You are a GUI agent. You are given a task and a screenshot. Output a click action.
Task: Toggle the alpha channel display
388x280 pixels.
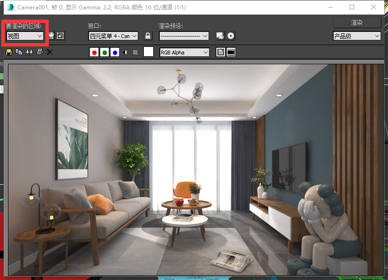125,53
